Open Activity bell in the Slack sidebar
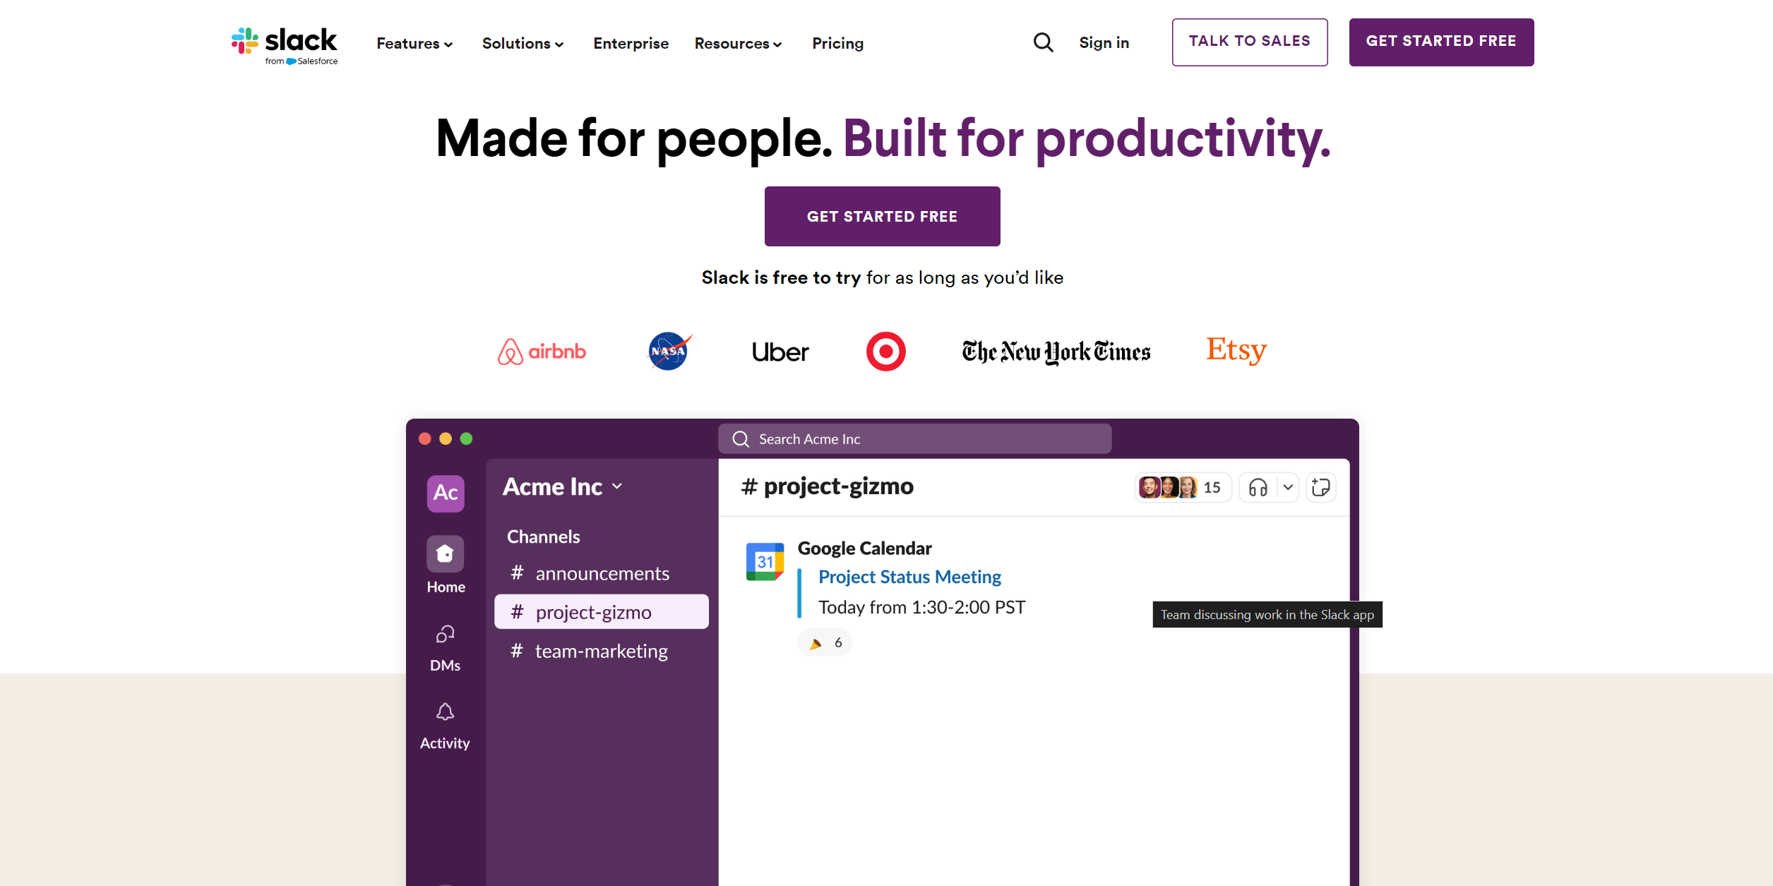This screenshot has width=1773, height=886. tap(445, 726)
